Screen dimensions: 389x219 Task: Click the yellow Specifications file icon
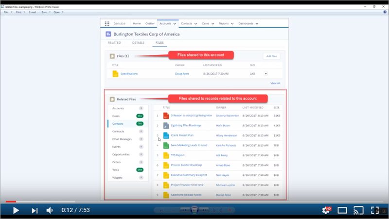pos(115,74)
